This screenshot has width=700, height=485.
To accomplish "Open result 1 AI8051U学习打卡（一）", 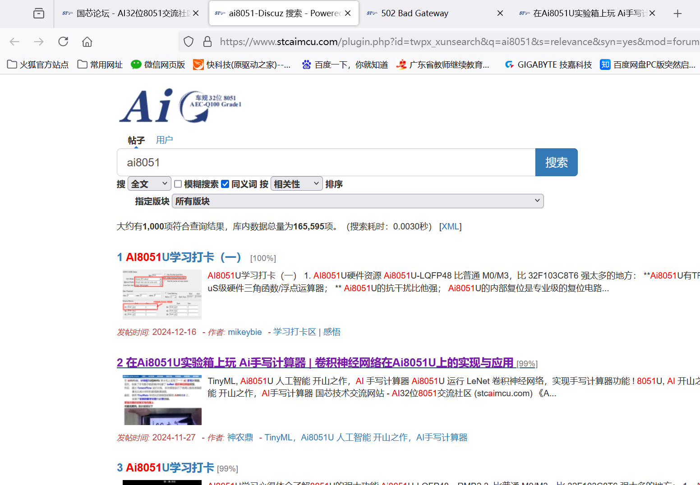I will pyautogui.click(x=179, y=257).
